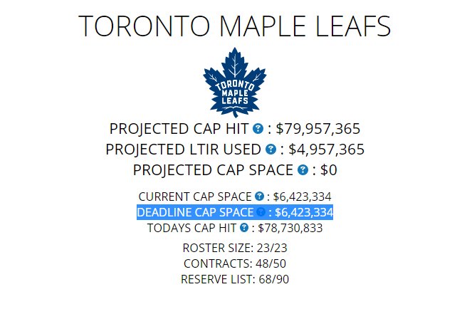Click the help icon beside Todays Cap Hit
Screen dimensions: 462x314
coord(244,227)
